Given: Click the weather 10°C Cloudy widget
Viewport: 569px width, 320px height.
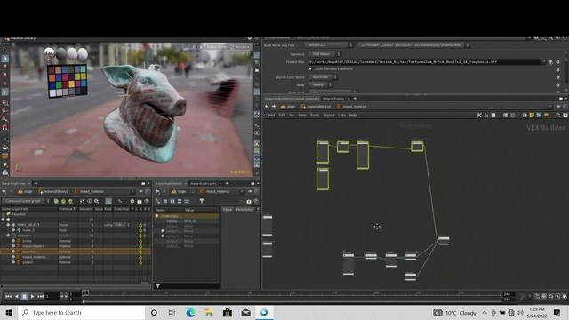Looking at the screenshot, I should (454, 313).
